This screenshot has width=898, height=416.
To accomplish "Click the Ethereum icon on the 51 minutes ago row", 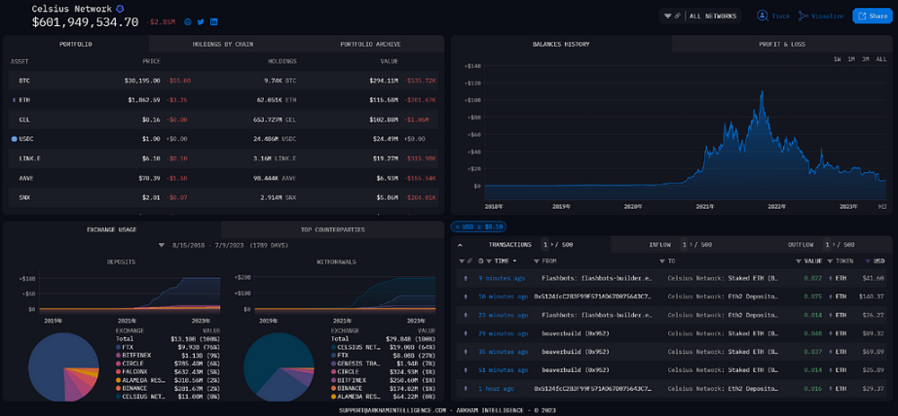I will click(465, 370).
